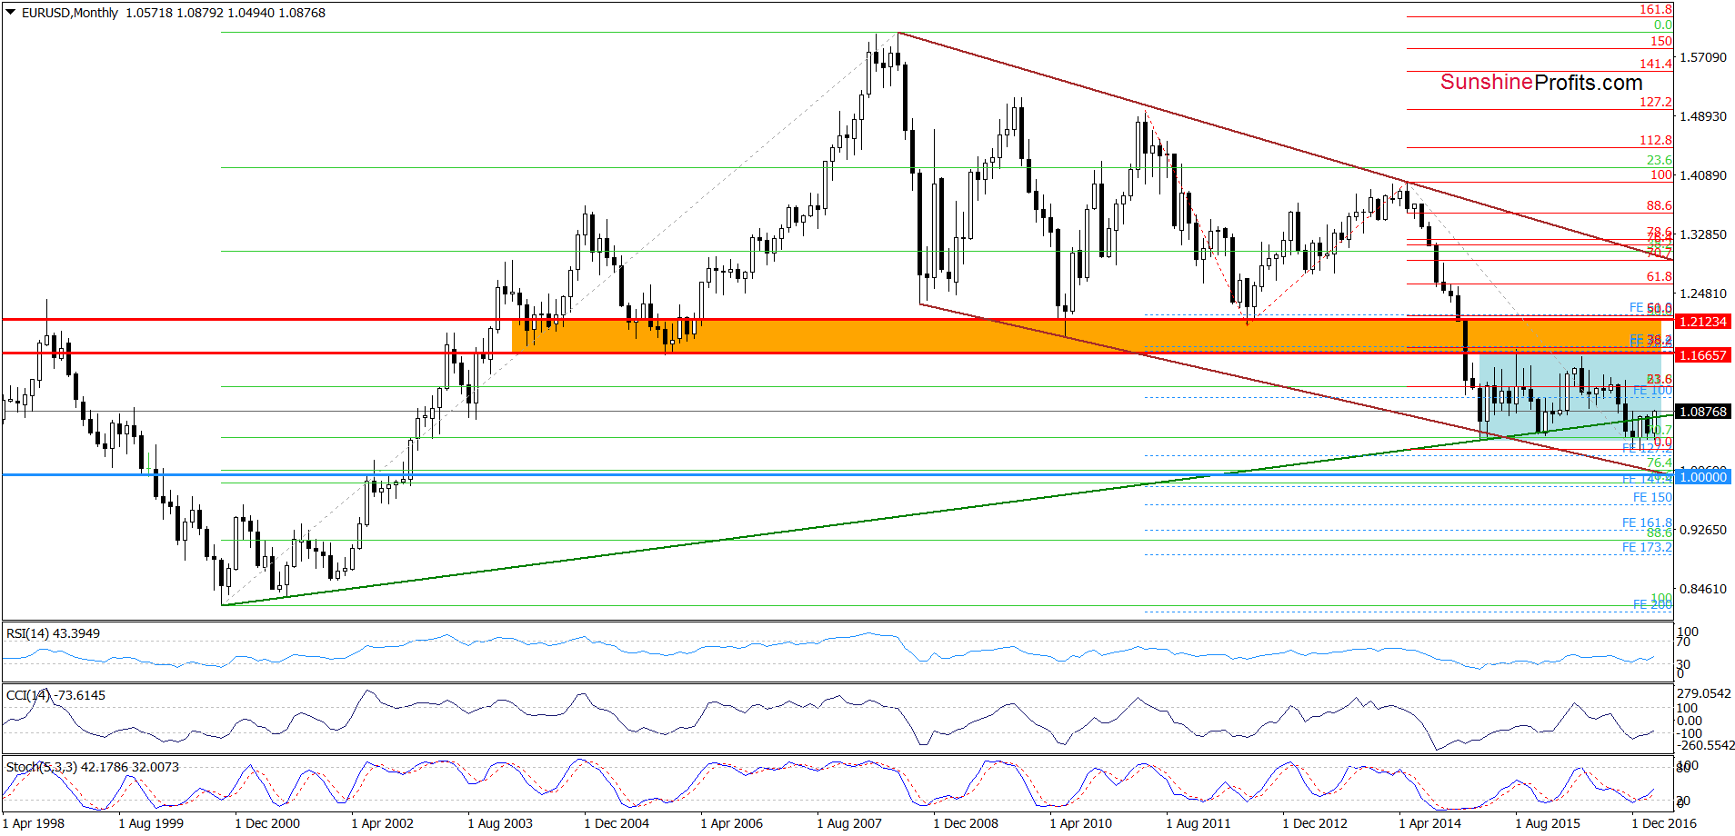Click the 1 Dec 2008 date label
Image resolution: width=1735 pixels, height=836 pixels.
tap(966, 823)
